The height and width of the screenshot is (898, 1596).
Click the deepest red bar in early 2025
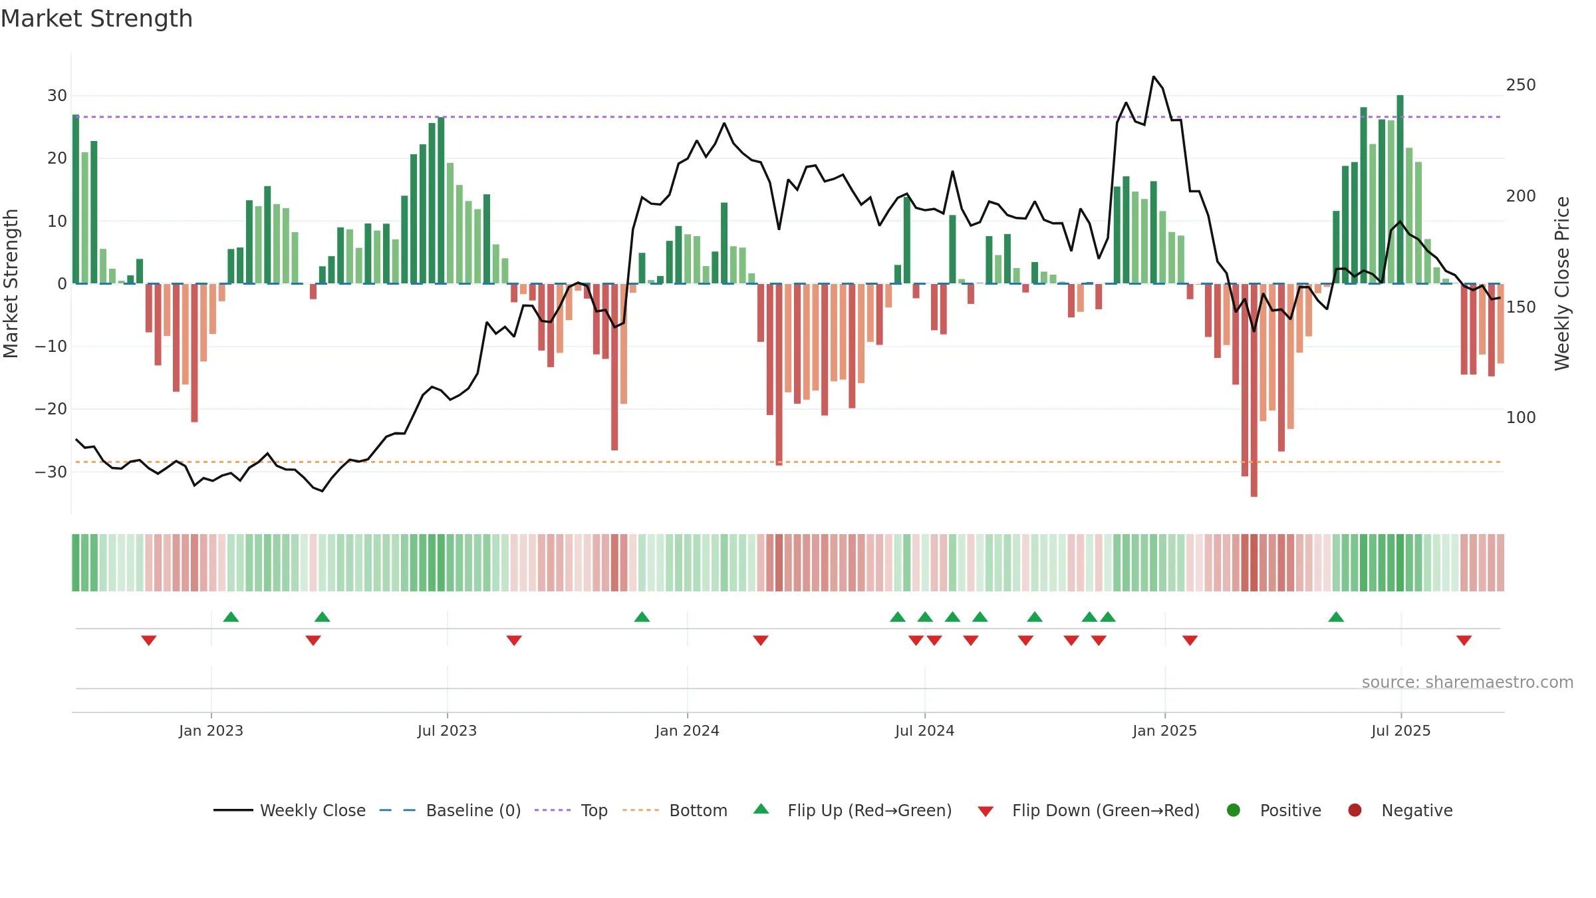pyautogui.click(x=1254, y=390)
